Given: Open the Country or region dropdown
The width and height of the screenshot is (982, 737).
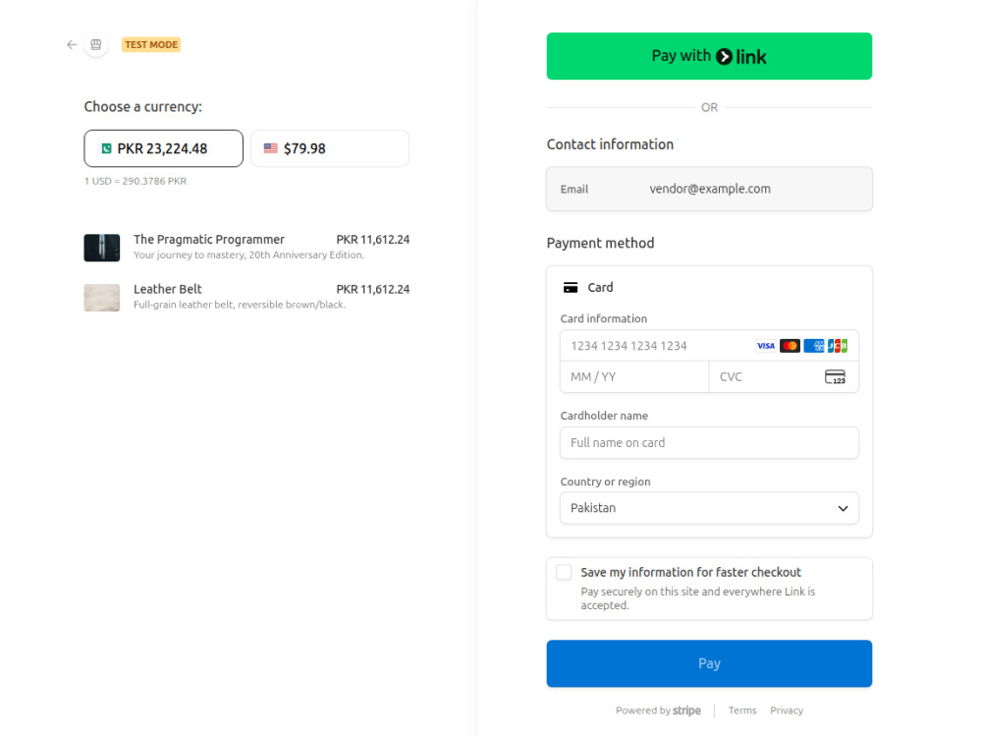Looking at the screenshot, I should coord(709,508).
